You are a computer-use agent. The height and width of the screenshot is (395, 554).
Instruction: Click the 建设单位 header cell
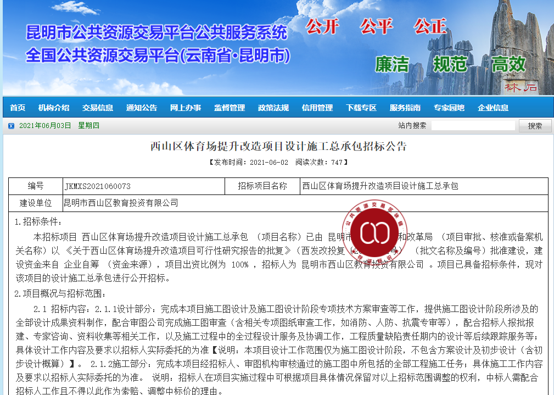[36, 203]
